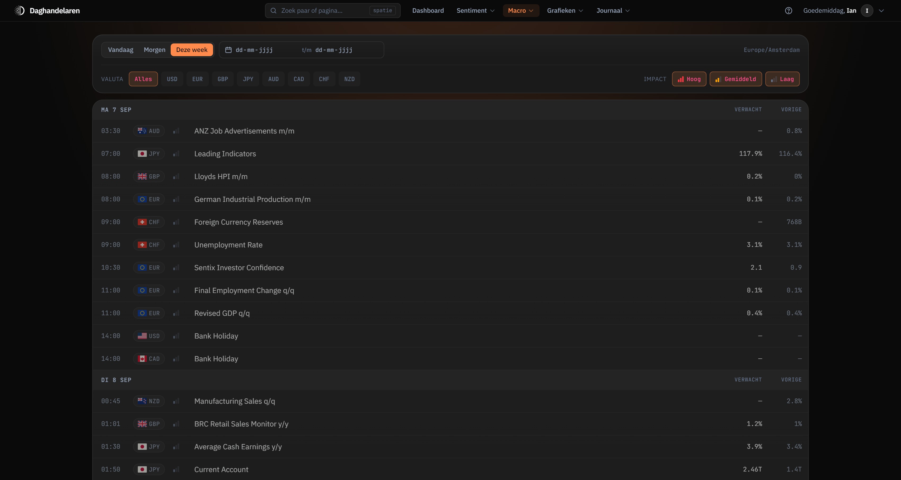Screen dimensions: 901x480
Task: Expand the Grafieken dropdown menu
Action: point(565,11)
